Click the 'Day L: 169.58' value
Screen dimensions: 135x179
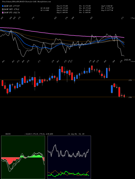[62, 10]
